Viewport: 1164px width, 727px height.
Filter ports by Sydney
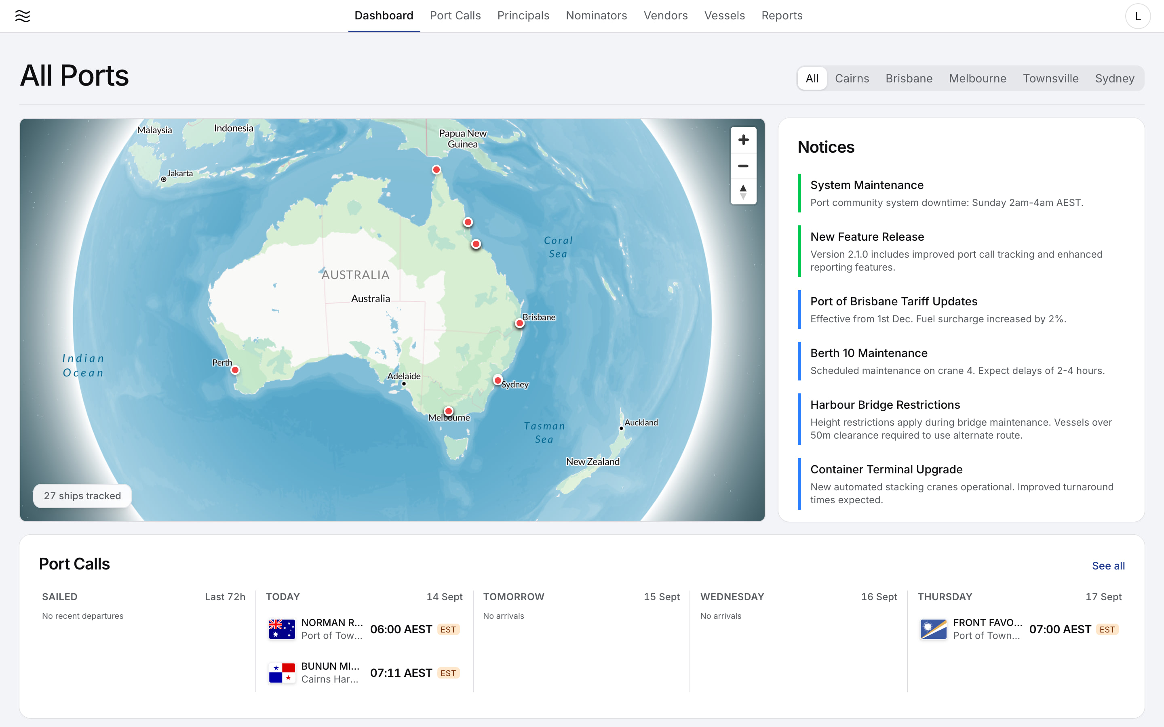click(1114, 78)
